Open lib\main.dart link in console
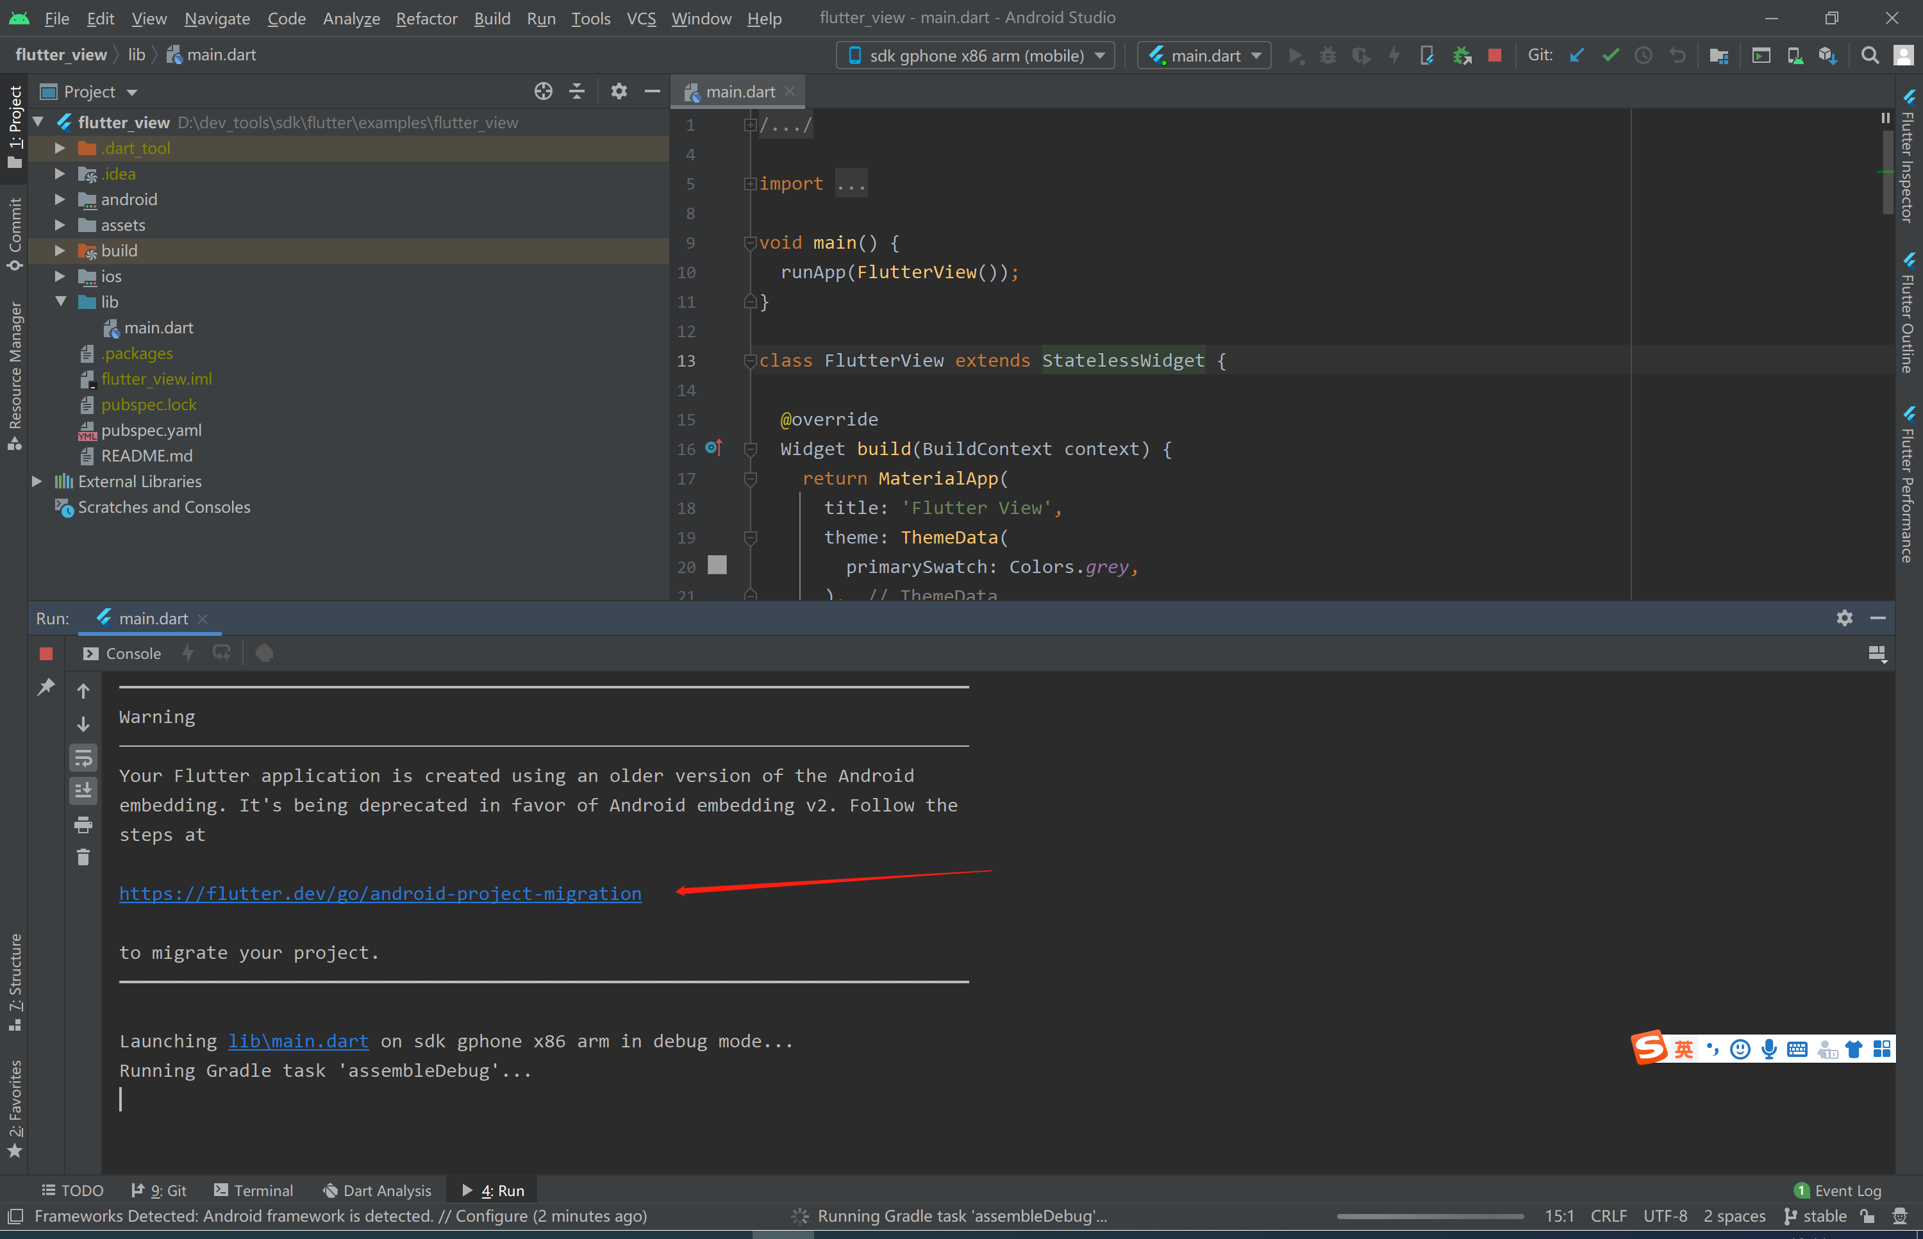Viewport: 1923px width, 1239px height. [299, 1041]
